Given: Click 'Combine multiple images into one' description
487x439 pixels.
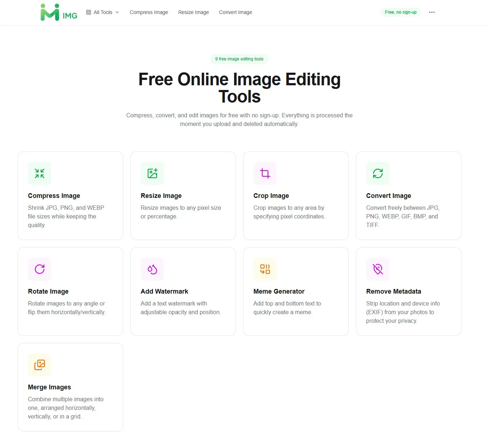Looking at the screenshot, I should click(x=66, y=408).
